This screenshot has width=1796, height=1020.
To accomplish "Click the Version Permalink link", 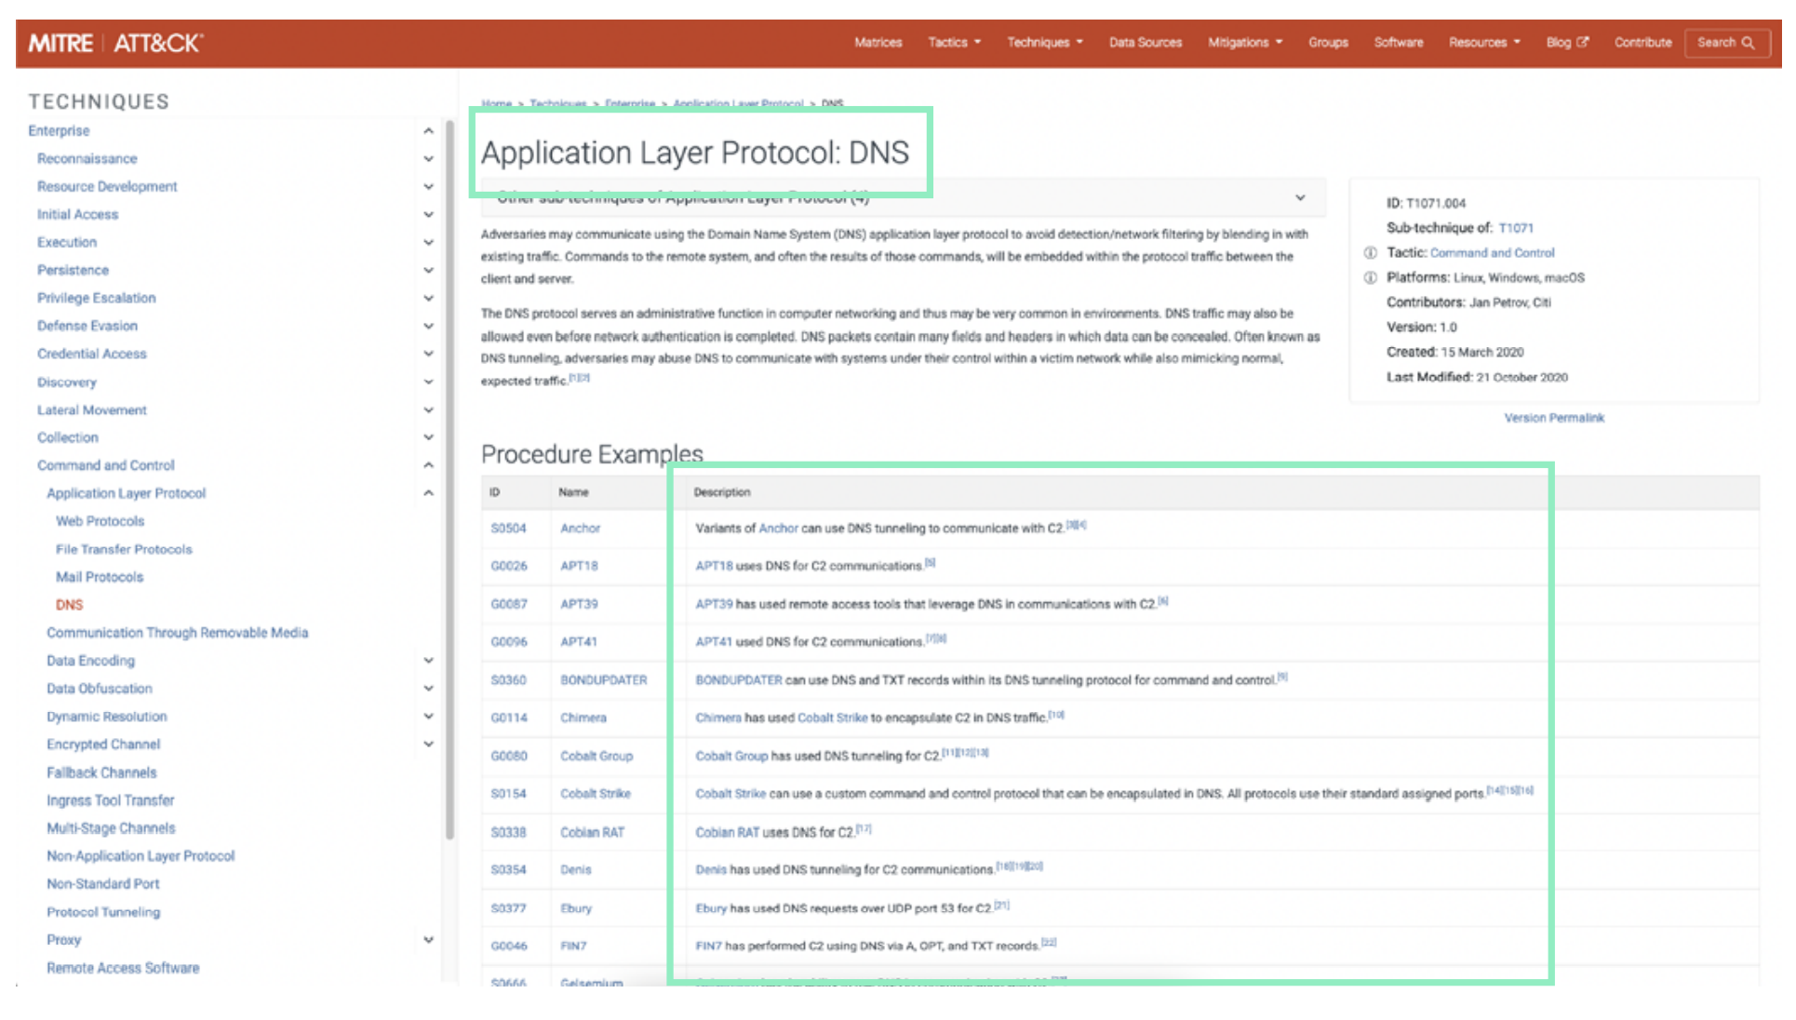I will point(1554,417).
